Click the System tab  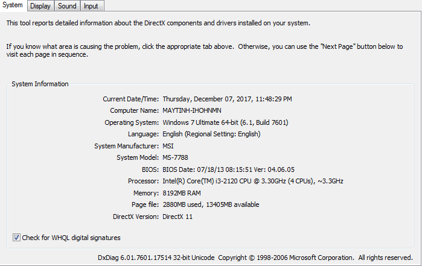[x=13, y=5]
